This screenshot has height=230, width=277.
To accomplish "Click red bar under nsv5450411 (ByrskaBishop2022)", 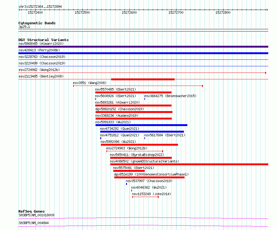I will pos(141,158).
